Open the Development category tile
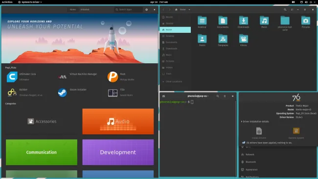 point(118,152)
